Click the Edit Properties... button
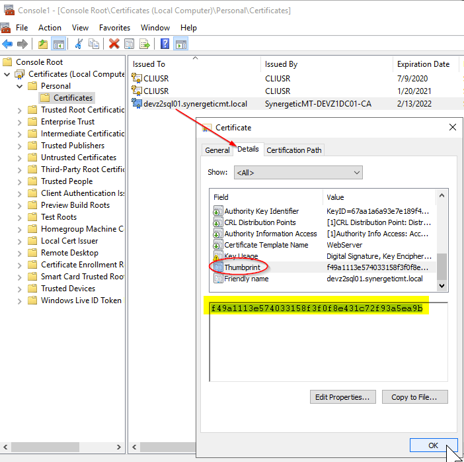The height and width of the screenshot is (462, 464). pyautogui.click(x=342, y=397)
